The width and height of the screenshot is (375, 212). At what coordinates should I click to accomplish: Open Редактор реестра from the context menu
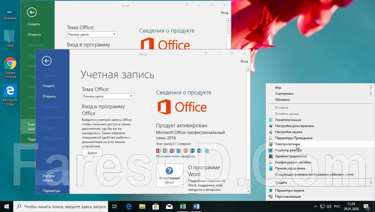tap(320, 150)
